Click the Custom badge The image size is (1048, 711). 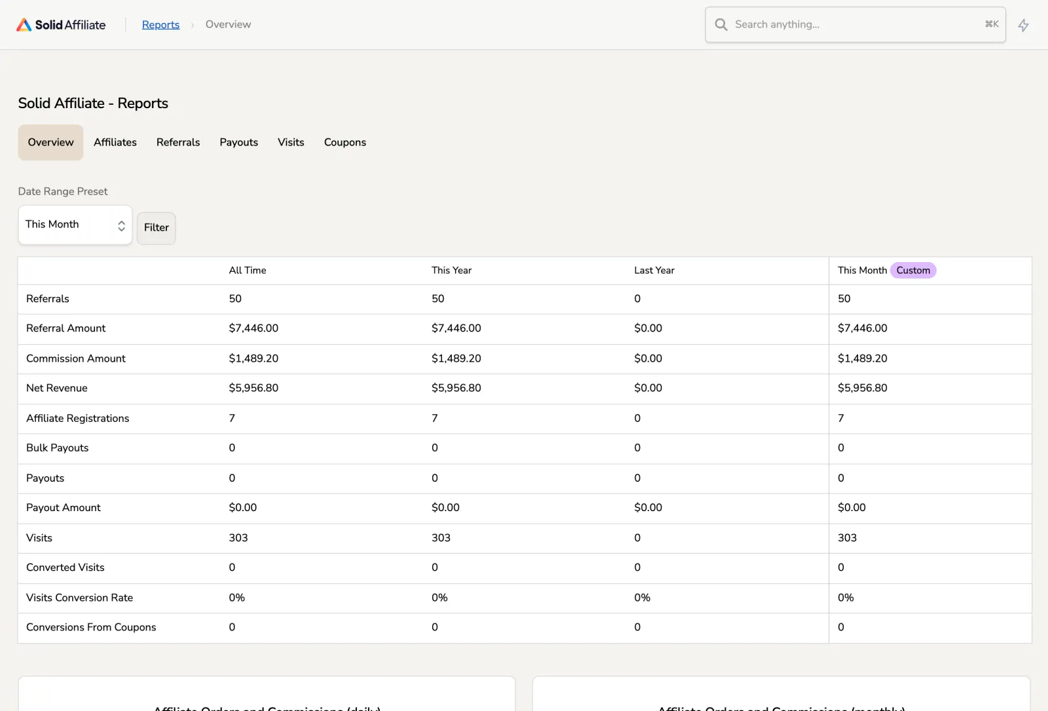click(913, 271)
